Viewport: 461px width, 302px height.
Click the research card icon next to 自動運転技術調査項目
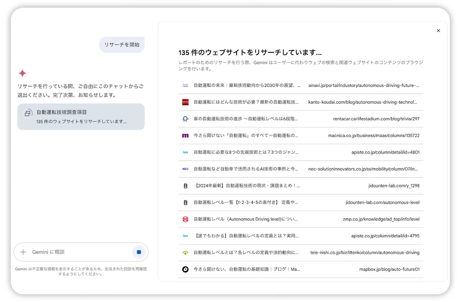[27, 113]
